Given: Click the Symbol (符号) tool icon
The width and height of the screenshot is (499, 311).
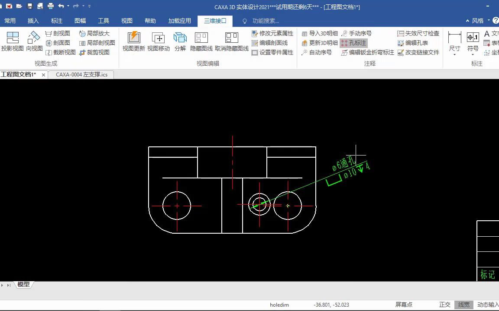Looking at the screenshot, I should click(x=473, y=37).
